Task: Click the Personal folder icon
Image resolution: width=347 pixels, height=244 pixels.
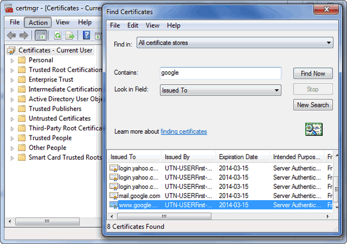Action: pyautogui.click(x=22, y=60)
